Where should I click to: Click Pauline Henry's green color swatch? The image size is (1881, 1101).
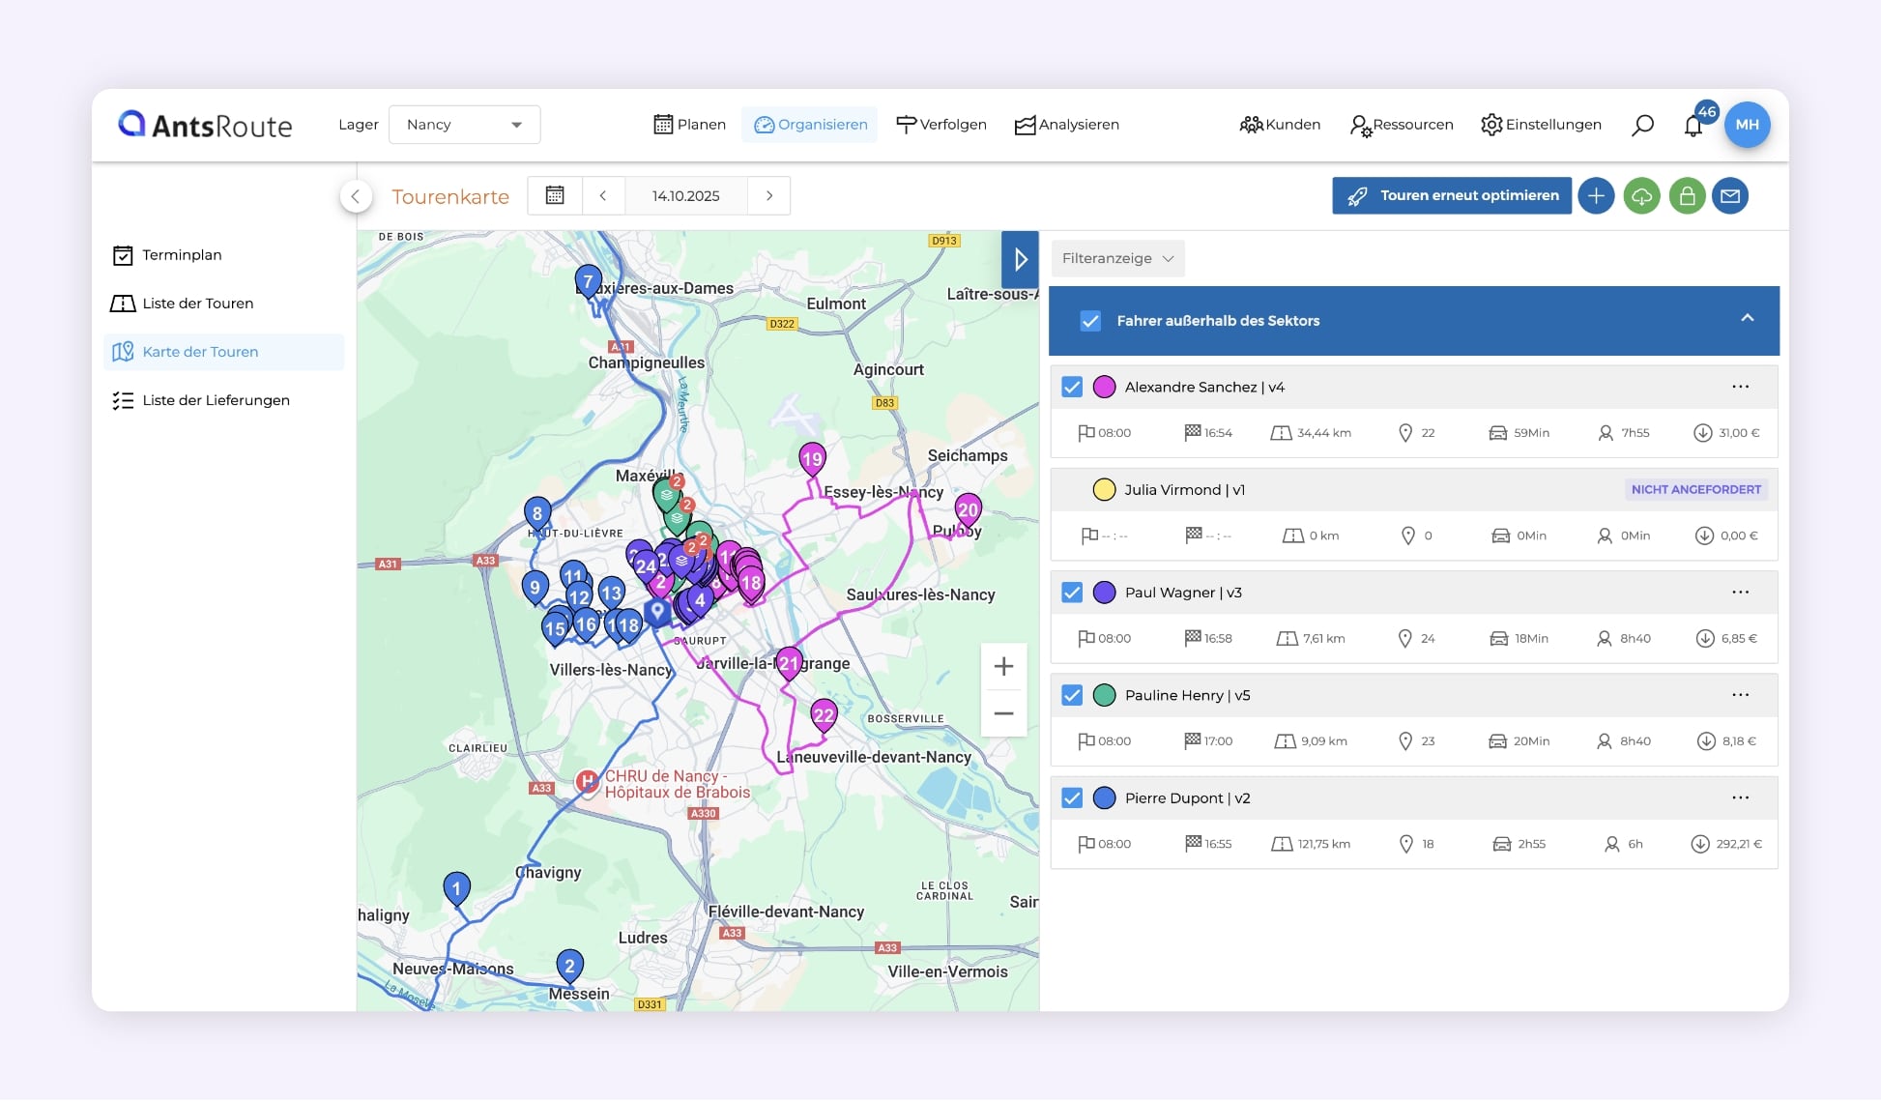coord(1104,695)
